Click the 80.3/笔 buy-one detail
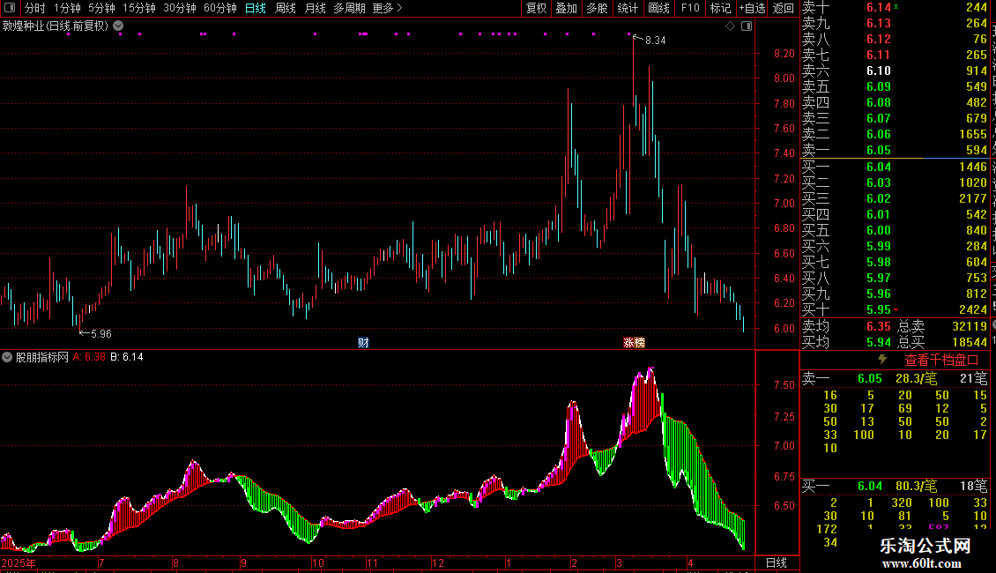The width and height of the screenshot is (996, 573). [x=916, y=487]
